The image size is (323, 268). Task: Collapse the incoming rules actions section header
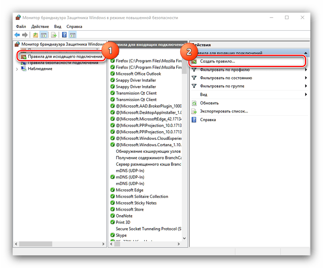[x=305, y=53]
